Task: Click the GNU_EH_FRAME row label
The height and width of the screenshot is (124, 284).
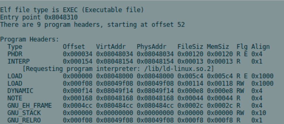Action: point(29,105)
